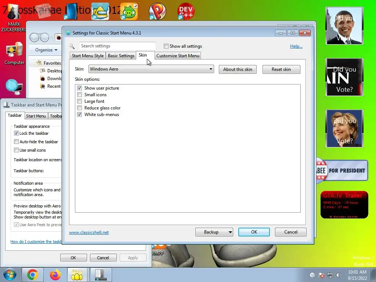Open Recent places in Explorer Favorites
This screenshot has width=376, height=282.
coord(51,86)
